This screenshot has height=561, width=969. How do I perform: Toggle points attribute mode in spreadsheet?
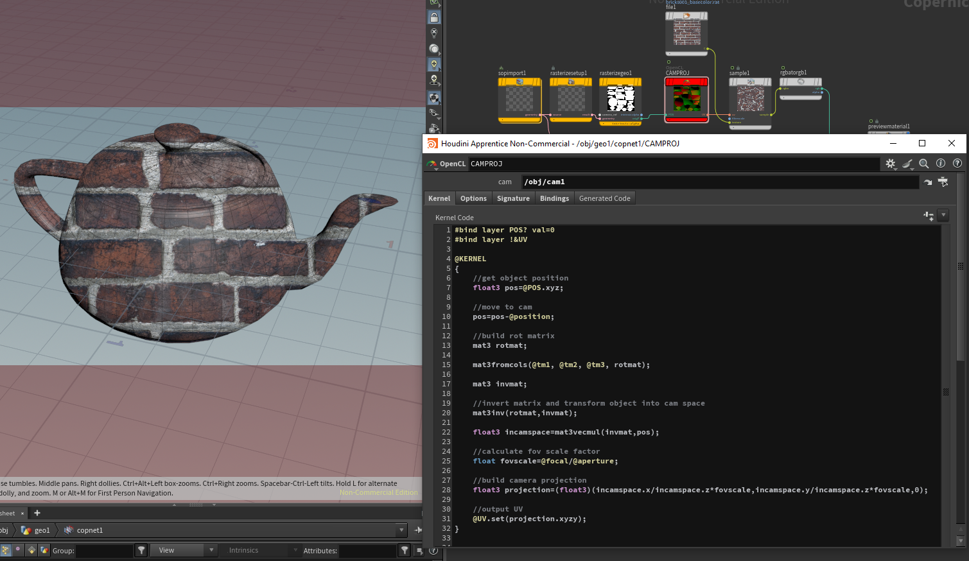pos(6,550)
